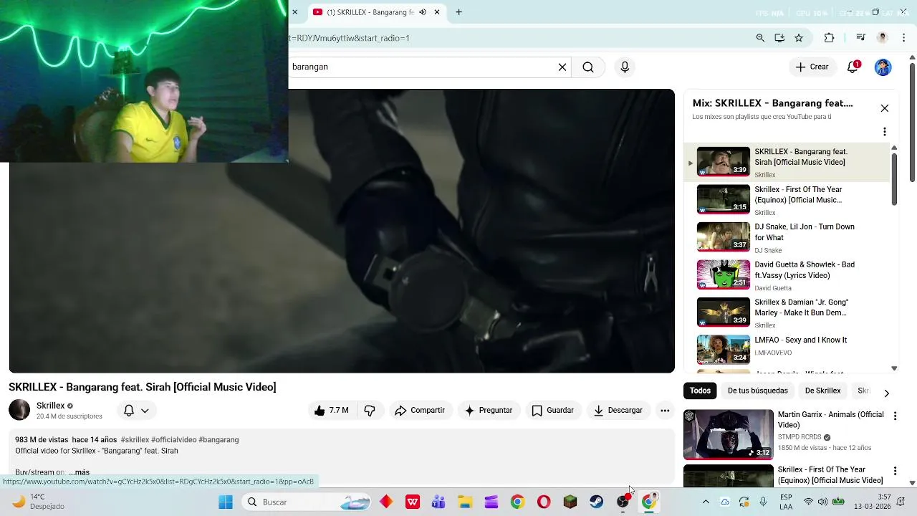Screen dimensions: 917x516
Task: Open Martin Garrix Animals recommended video
Action: (x=729, y=434)
